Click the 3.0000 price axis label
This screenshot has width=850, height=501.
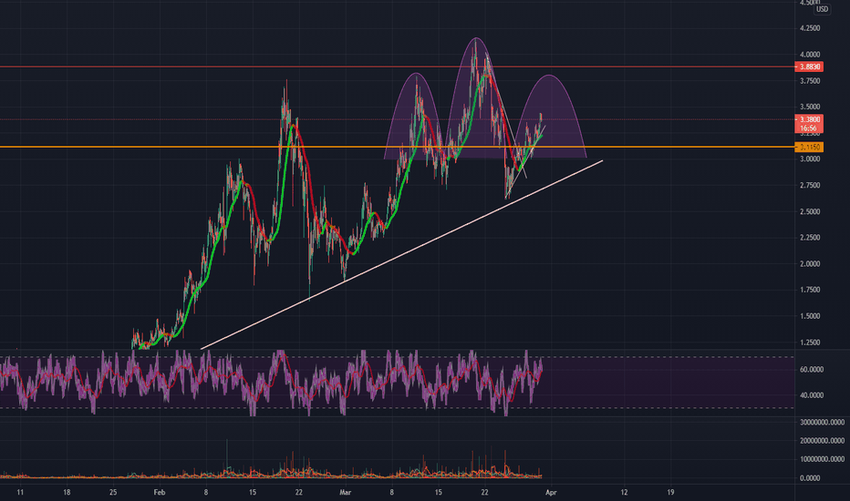(x=809, y=159)
